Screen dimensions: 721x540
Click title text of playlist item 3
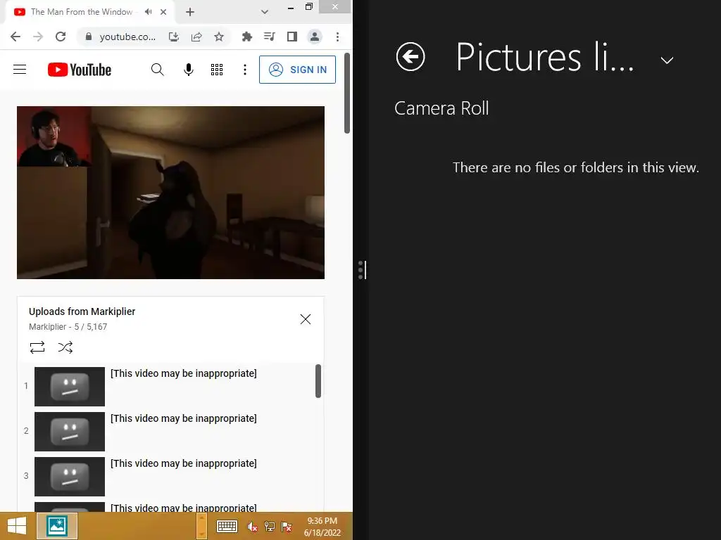[184, 463]
